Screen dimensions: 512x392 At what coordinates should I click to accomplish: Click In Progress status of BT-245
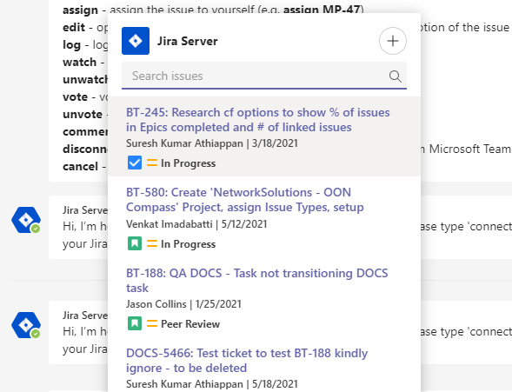[x=188, y=163]
